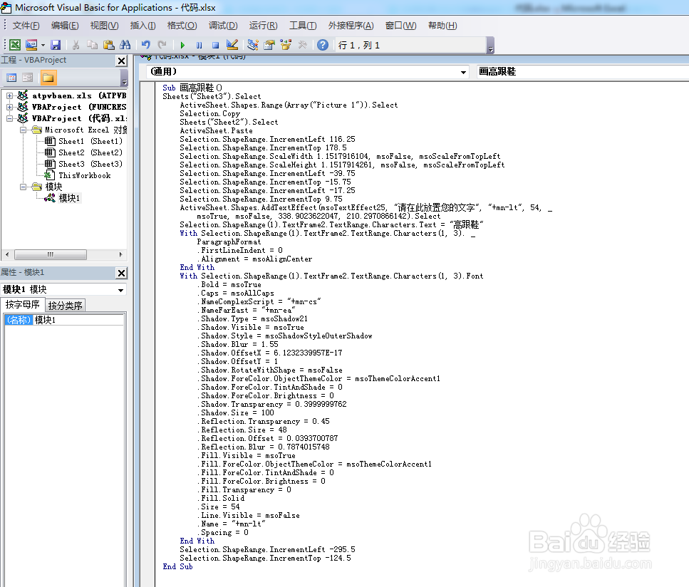Open the 外接程序(A) menu
This screenshot has height=587, width=689.
point(351,26)
